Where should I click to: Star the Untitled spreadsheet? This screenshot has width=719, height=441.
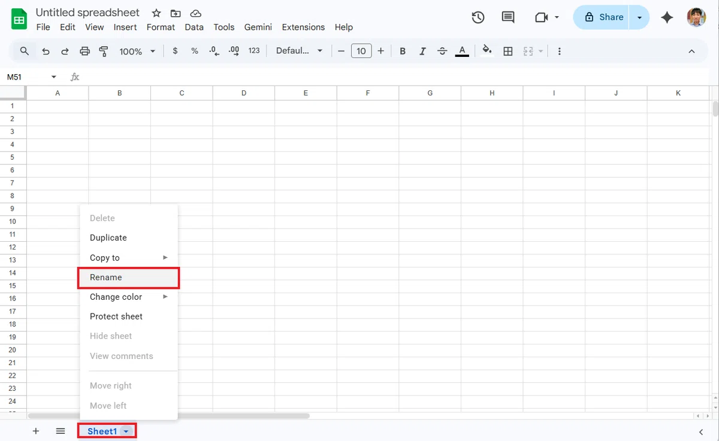pyautogui.click(x=156, y=13)
